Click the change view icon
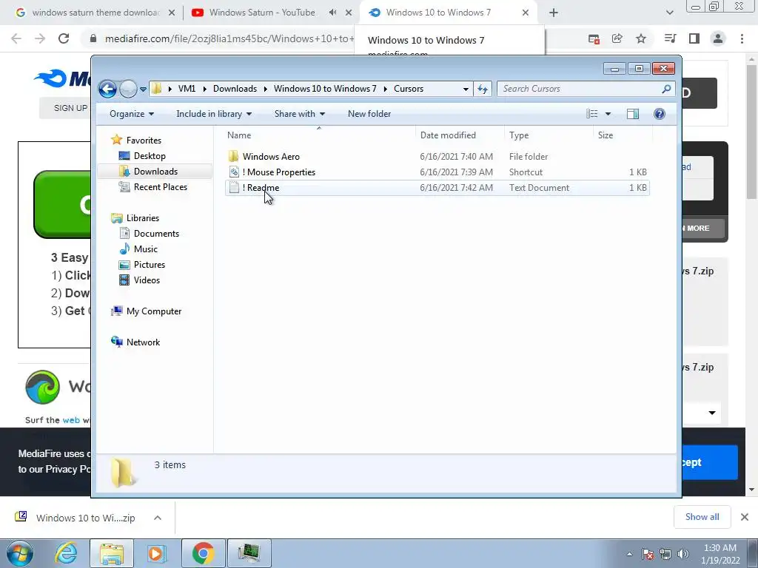 (592, 114)
